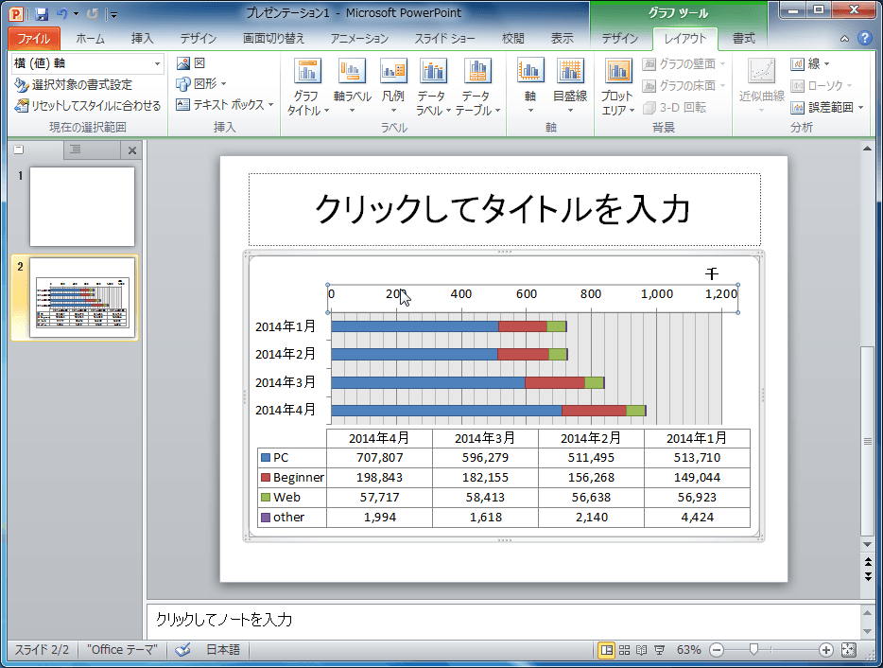Click the Save icon in quick access toolbar
883x668 pixels.
click(42, 14)
